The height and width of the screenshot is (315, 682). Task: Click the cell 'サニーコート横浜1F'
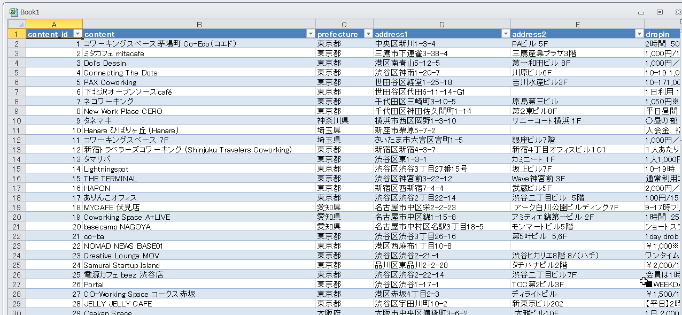pos(577,120)
